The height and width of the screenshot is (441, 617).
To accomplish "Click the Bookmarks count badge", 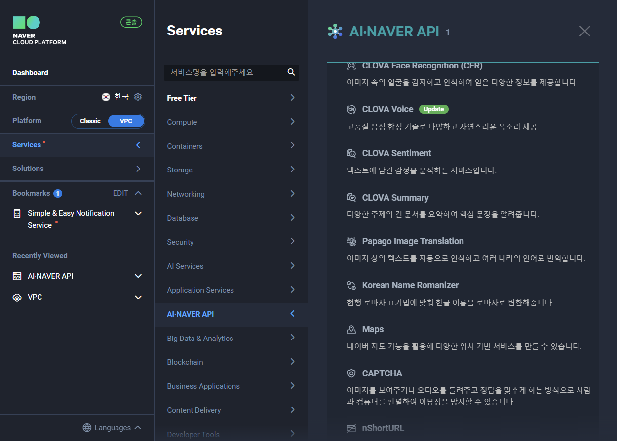I will 58,193.
